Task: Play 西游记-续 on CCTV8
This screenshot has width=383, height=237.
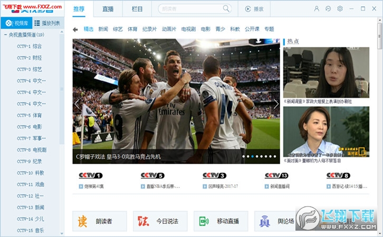Action: (x=347, y=186)
